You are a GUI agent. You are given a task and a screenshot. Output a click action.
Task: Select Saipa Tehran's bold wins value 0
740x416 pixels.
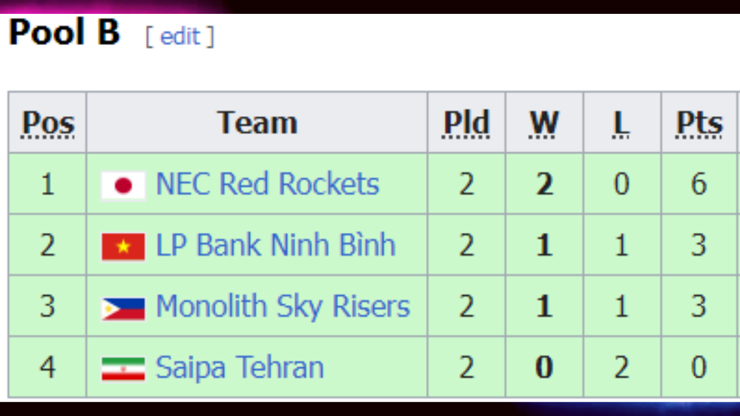point(545,368)
